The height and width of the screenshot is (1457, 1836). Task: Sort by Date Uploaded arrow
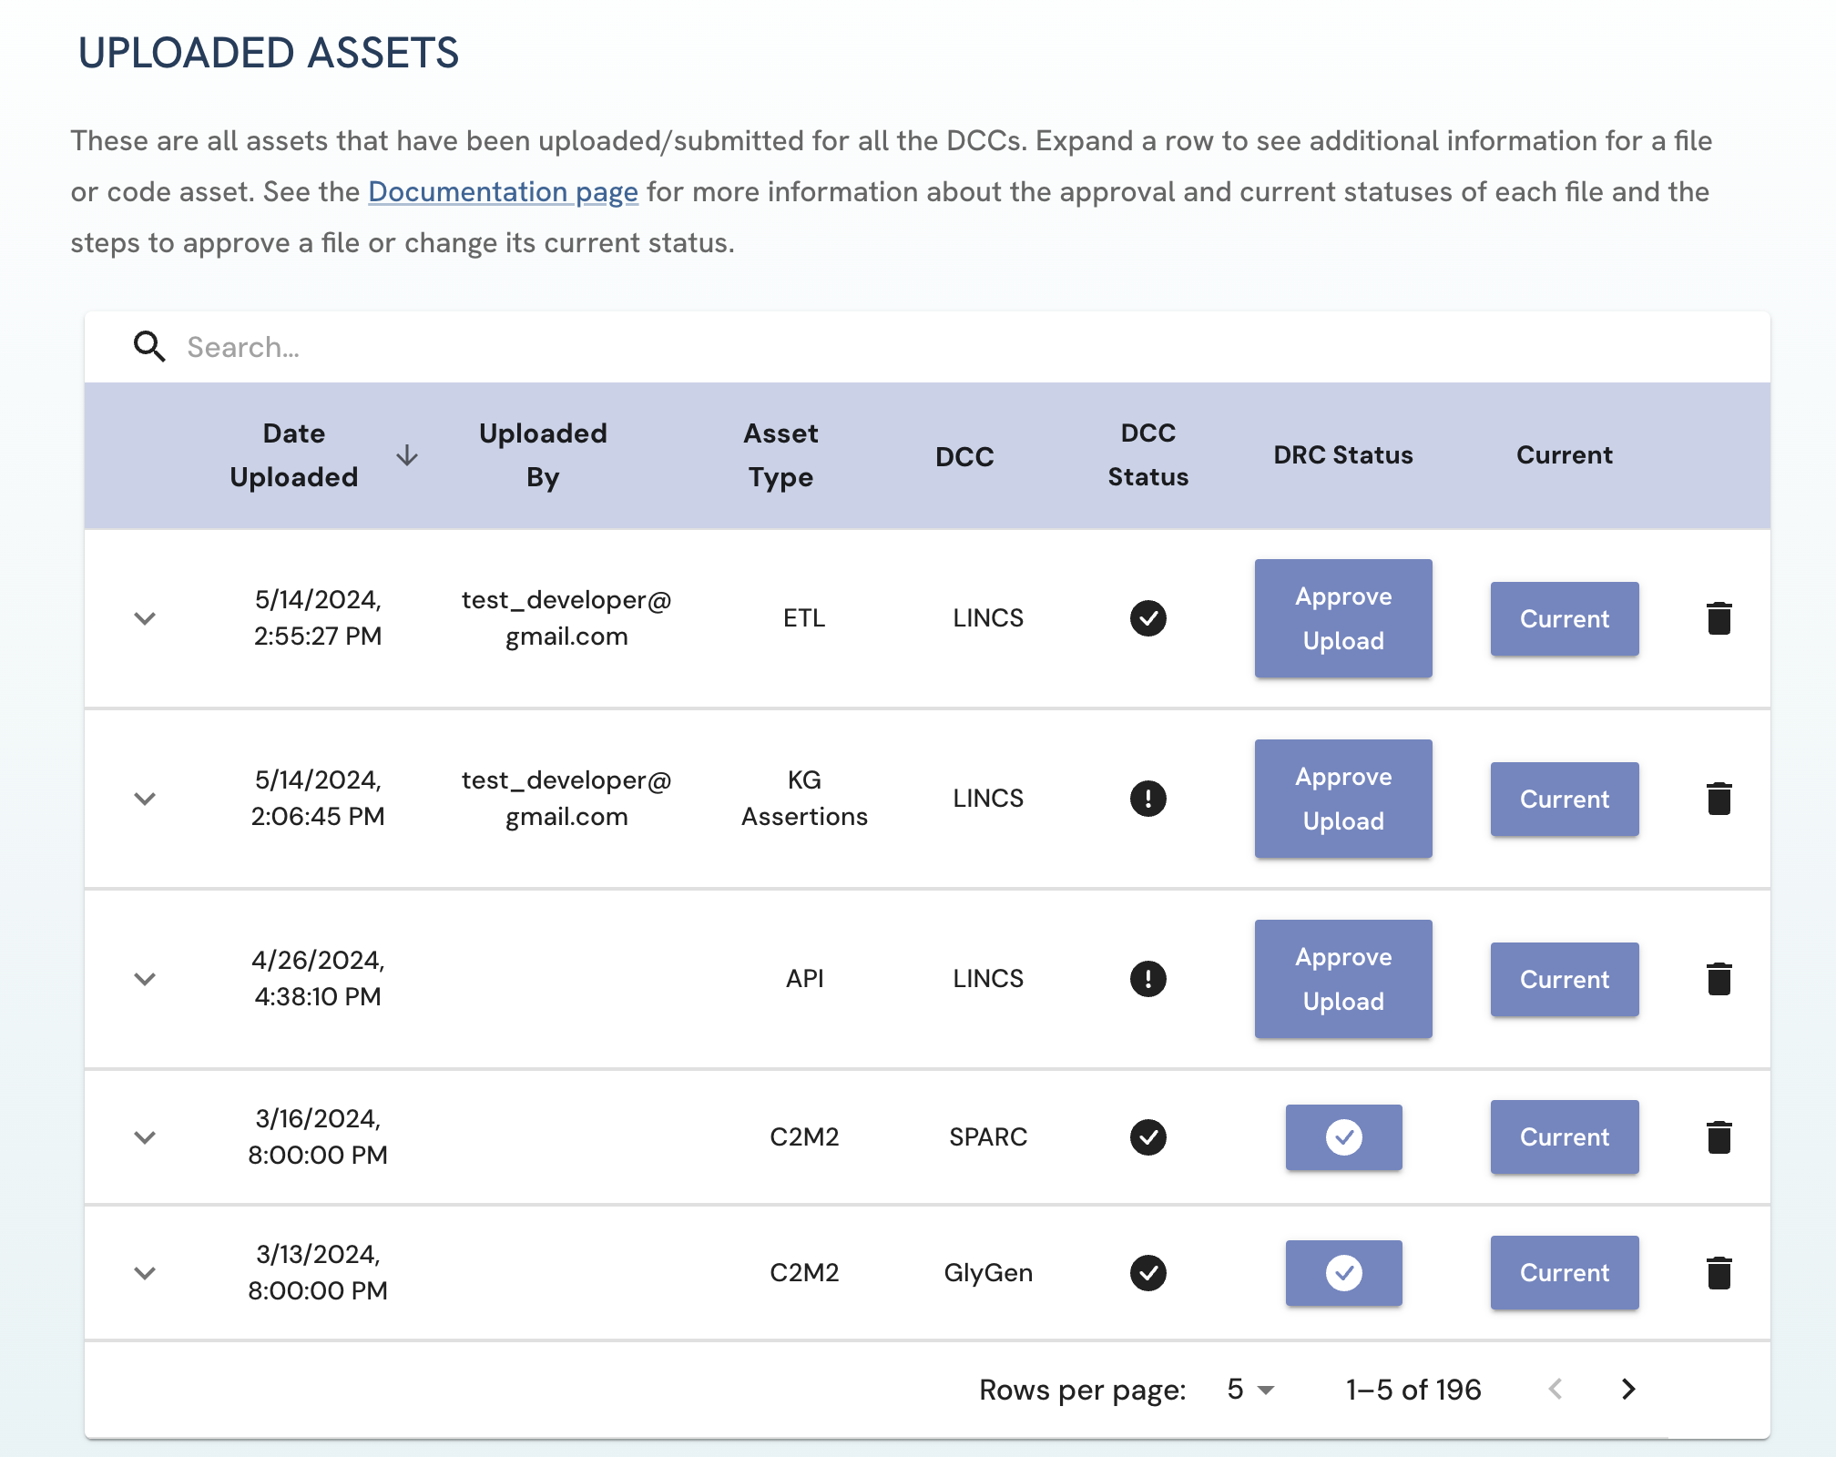[407, 455]
